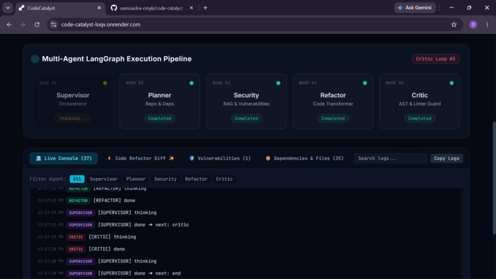Filter logs by Security agent
The image size is (496, 279).
pos(165,179)
